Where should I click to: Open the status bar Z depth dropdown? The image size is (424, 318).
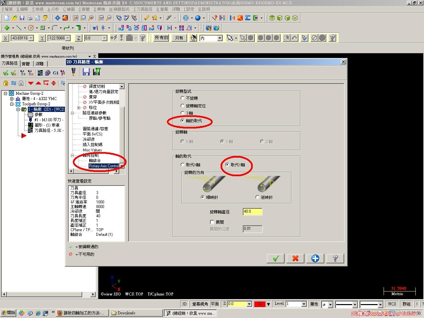click(249, 304)
